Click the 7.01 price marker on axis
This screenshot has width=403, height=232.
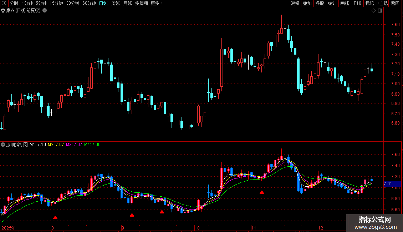coord(392,184)
